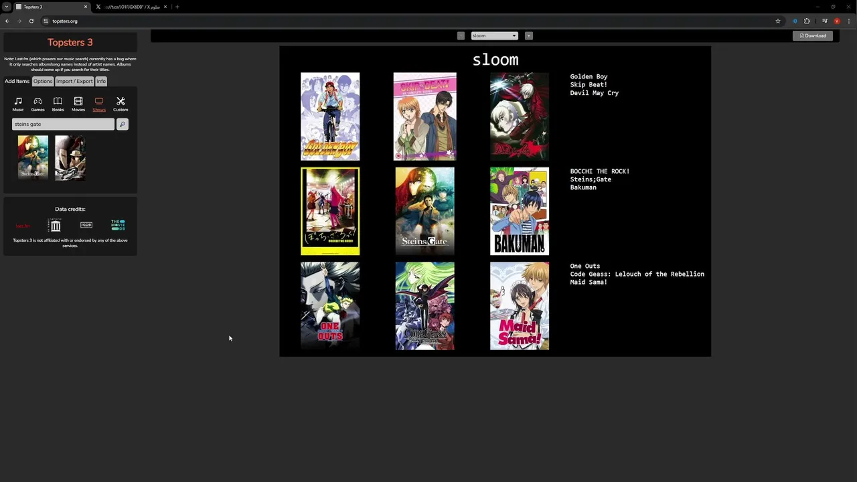857x482 pixels.
Task: Switch to the X browser tab
Action: 131,7
